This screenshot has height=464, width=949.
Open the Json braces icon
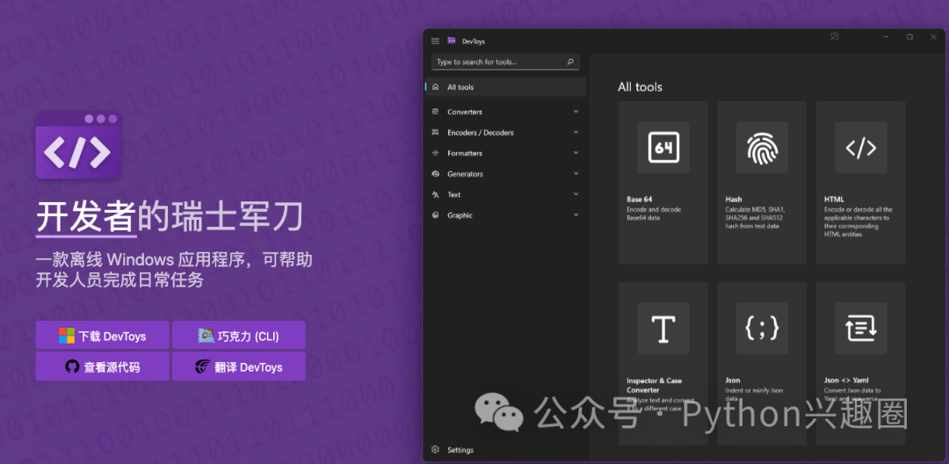[762, 329]
